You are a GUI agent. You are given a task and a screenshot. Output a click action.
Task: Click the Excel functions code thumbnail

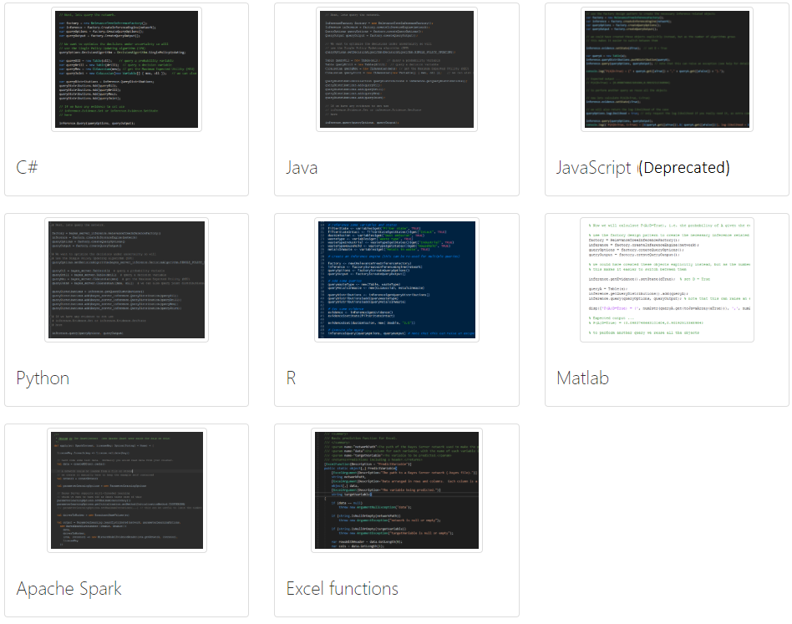coord(397,490)
